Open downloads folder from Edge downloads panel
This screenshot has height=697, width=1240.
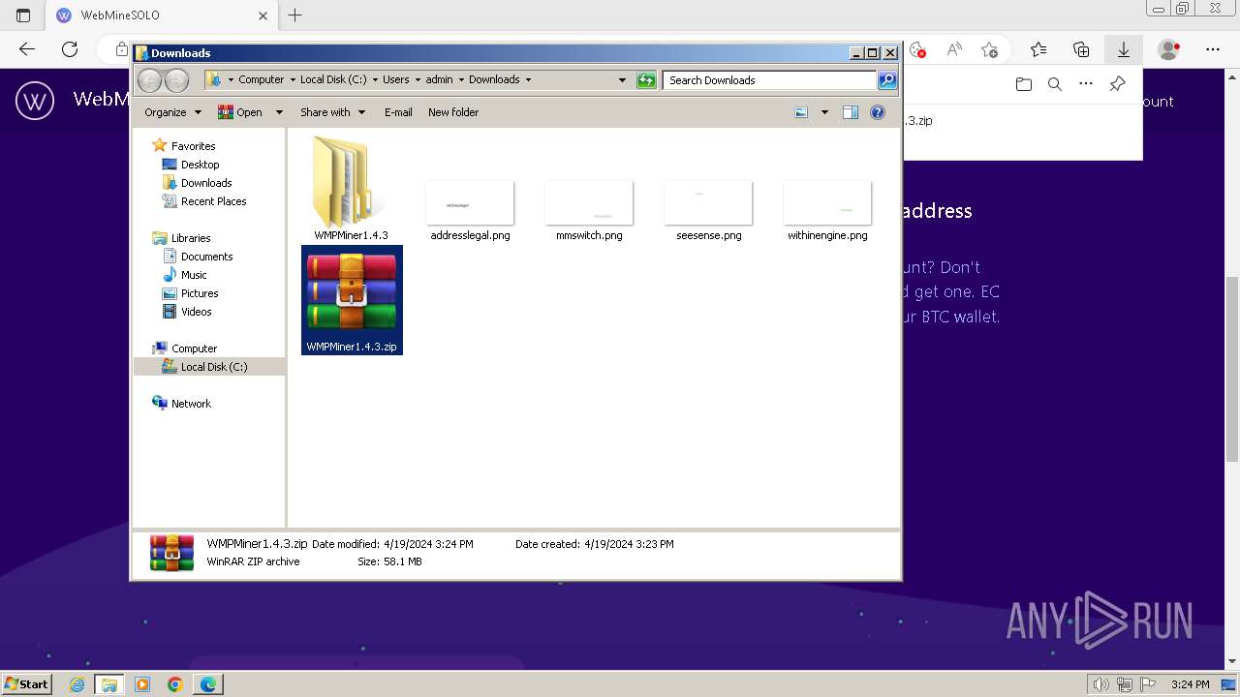(1024, 84)
